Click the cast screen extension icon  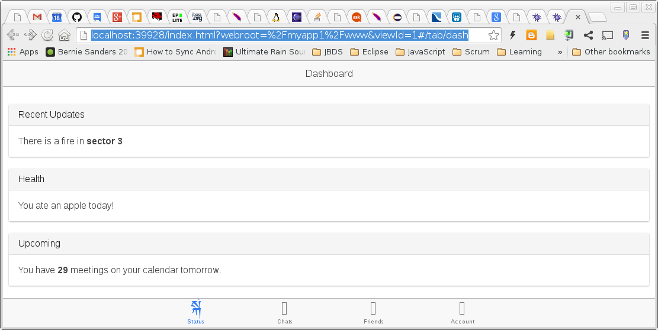tap(607, 35)
